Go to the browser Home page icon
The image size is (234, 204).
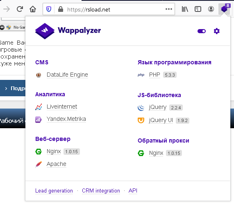point(33,9)
